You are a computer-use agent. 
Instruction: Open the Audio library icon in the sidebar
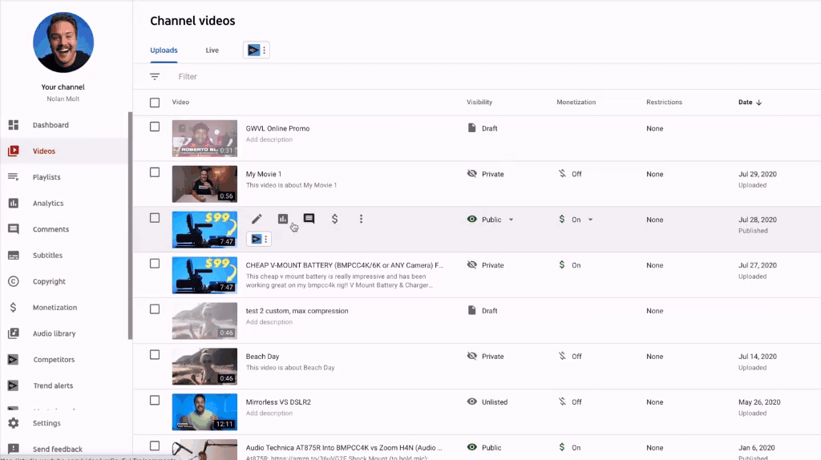(14, 333)
